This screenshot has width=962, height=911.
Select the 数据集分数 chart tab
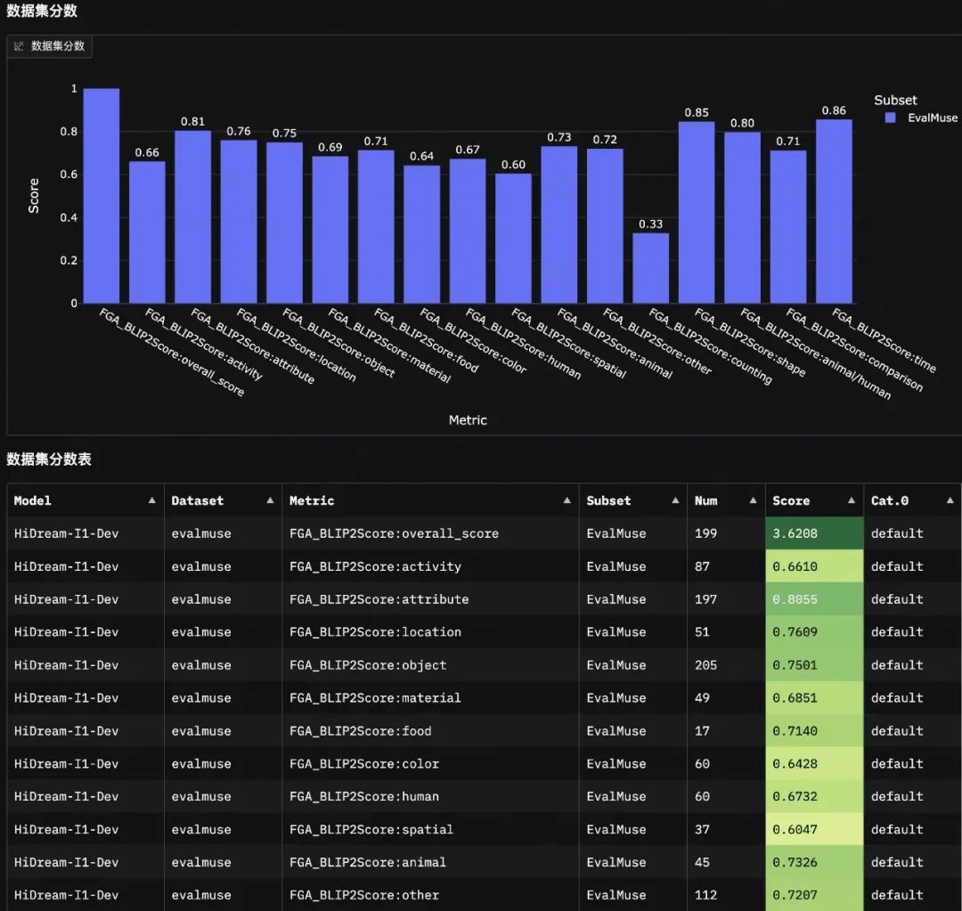click(50, 46)
